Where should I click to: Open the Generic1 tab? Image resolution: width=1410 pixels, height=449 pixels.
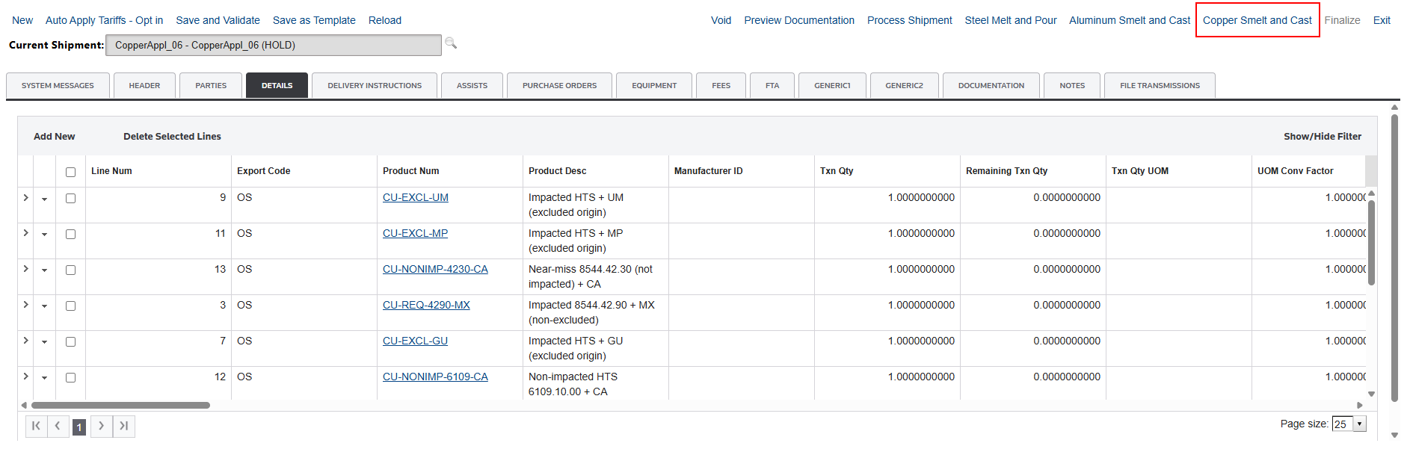832,85
